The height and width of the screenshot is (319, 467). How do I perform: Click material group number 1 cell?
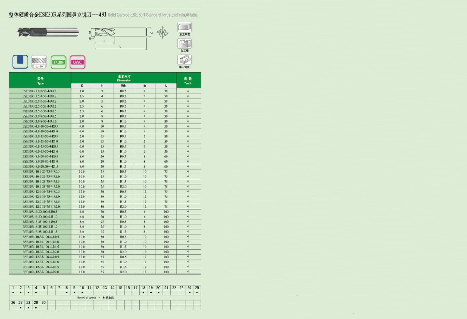[x=13, y=288]
